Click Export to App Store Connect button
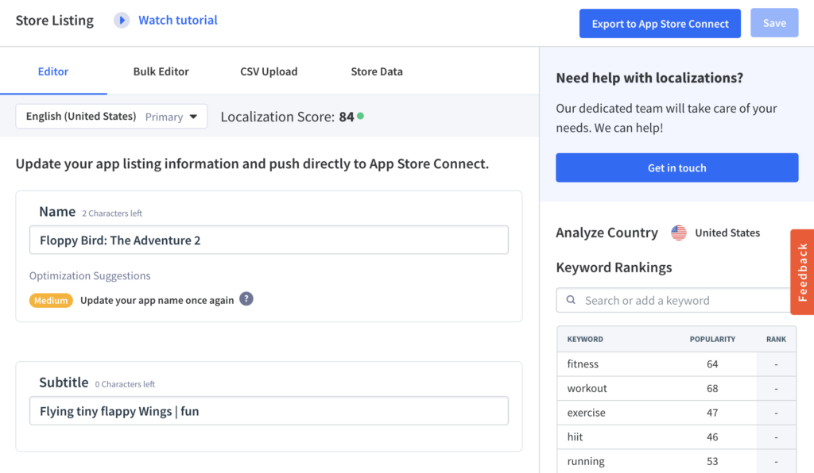This screenshot has width=814, height=473. coord(660,23)
